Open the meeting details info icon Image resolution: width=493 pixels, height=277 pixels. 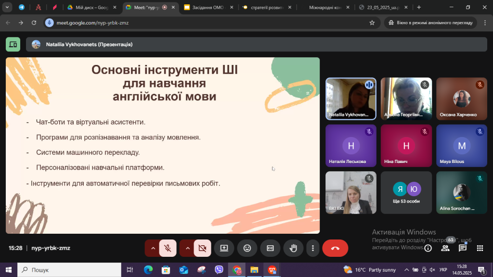428,248
